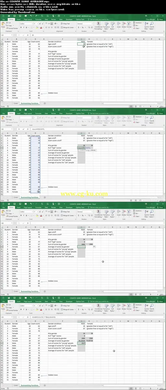Click Copy in frame with Name box G6
This screenshot has height=390, width=166.
pyautogui.click(x=10, y=119)
